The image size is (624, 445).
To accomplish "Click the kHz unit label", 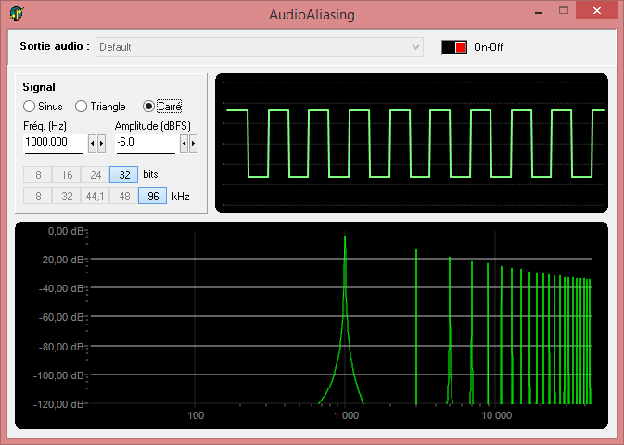I will (x=180, y=197).
